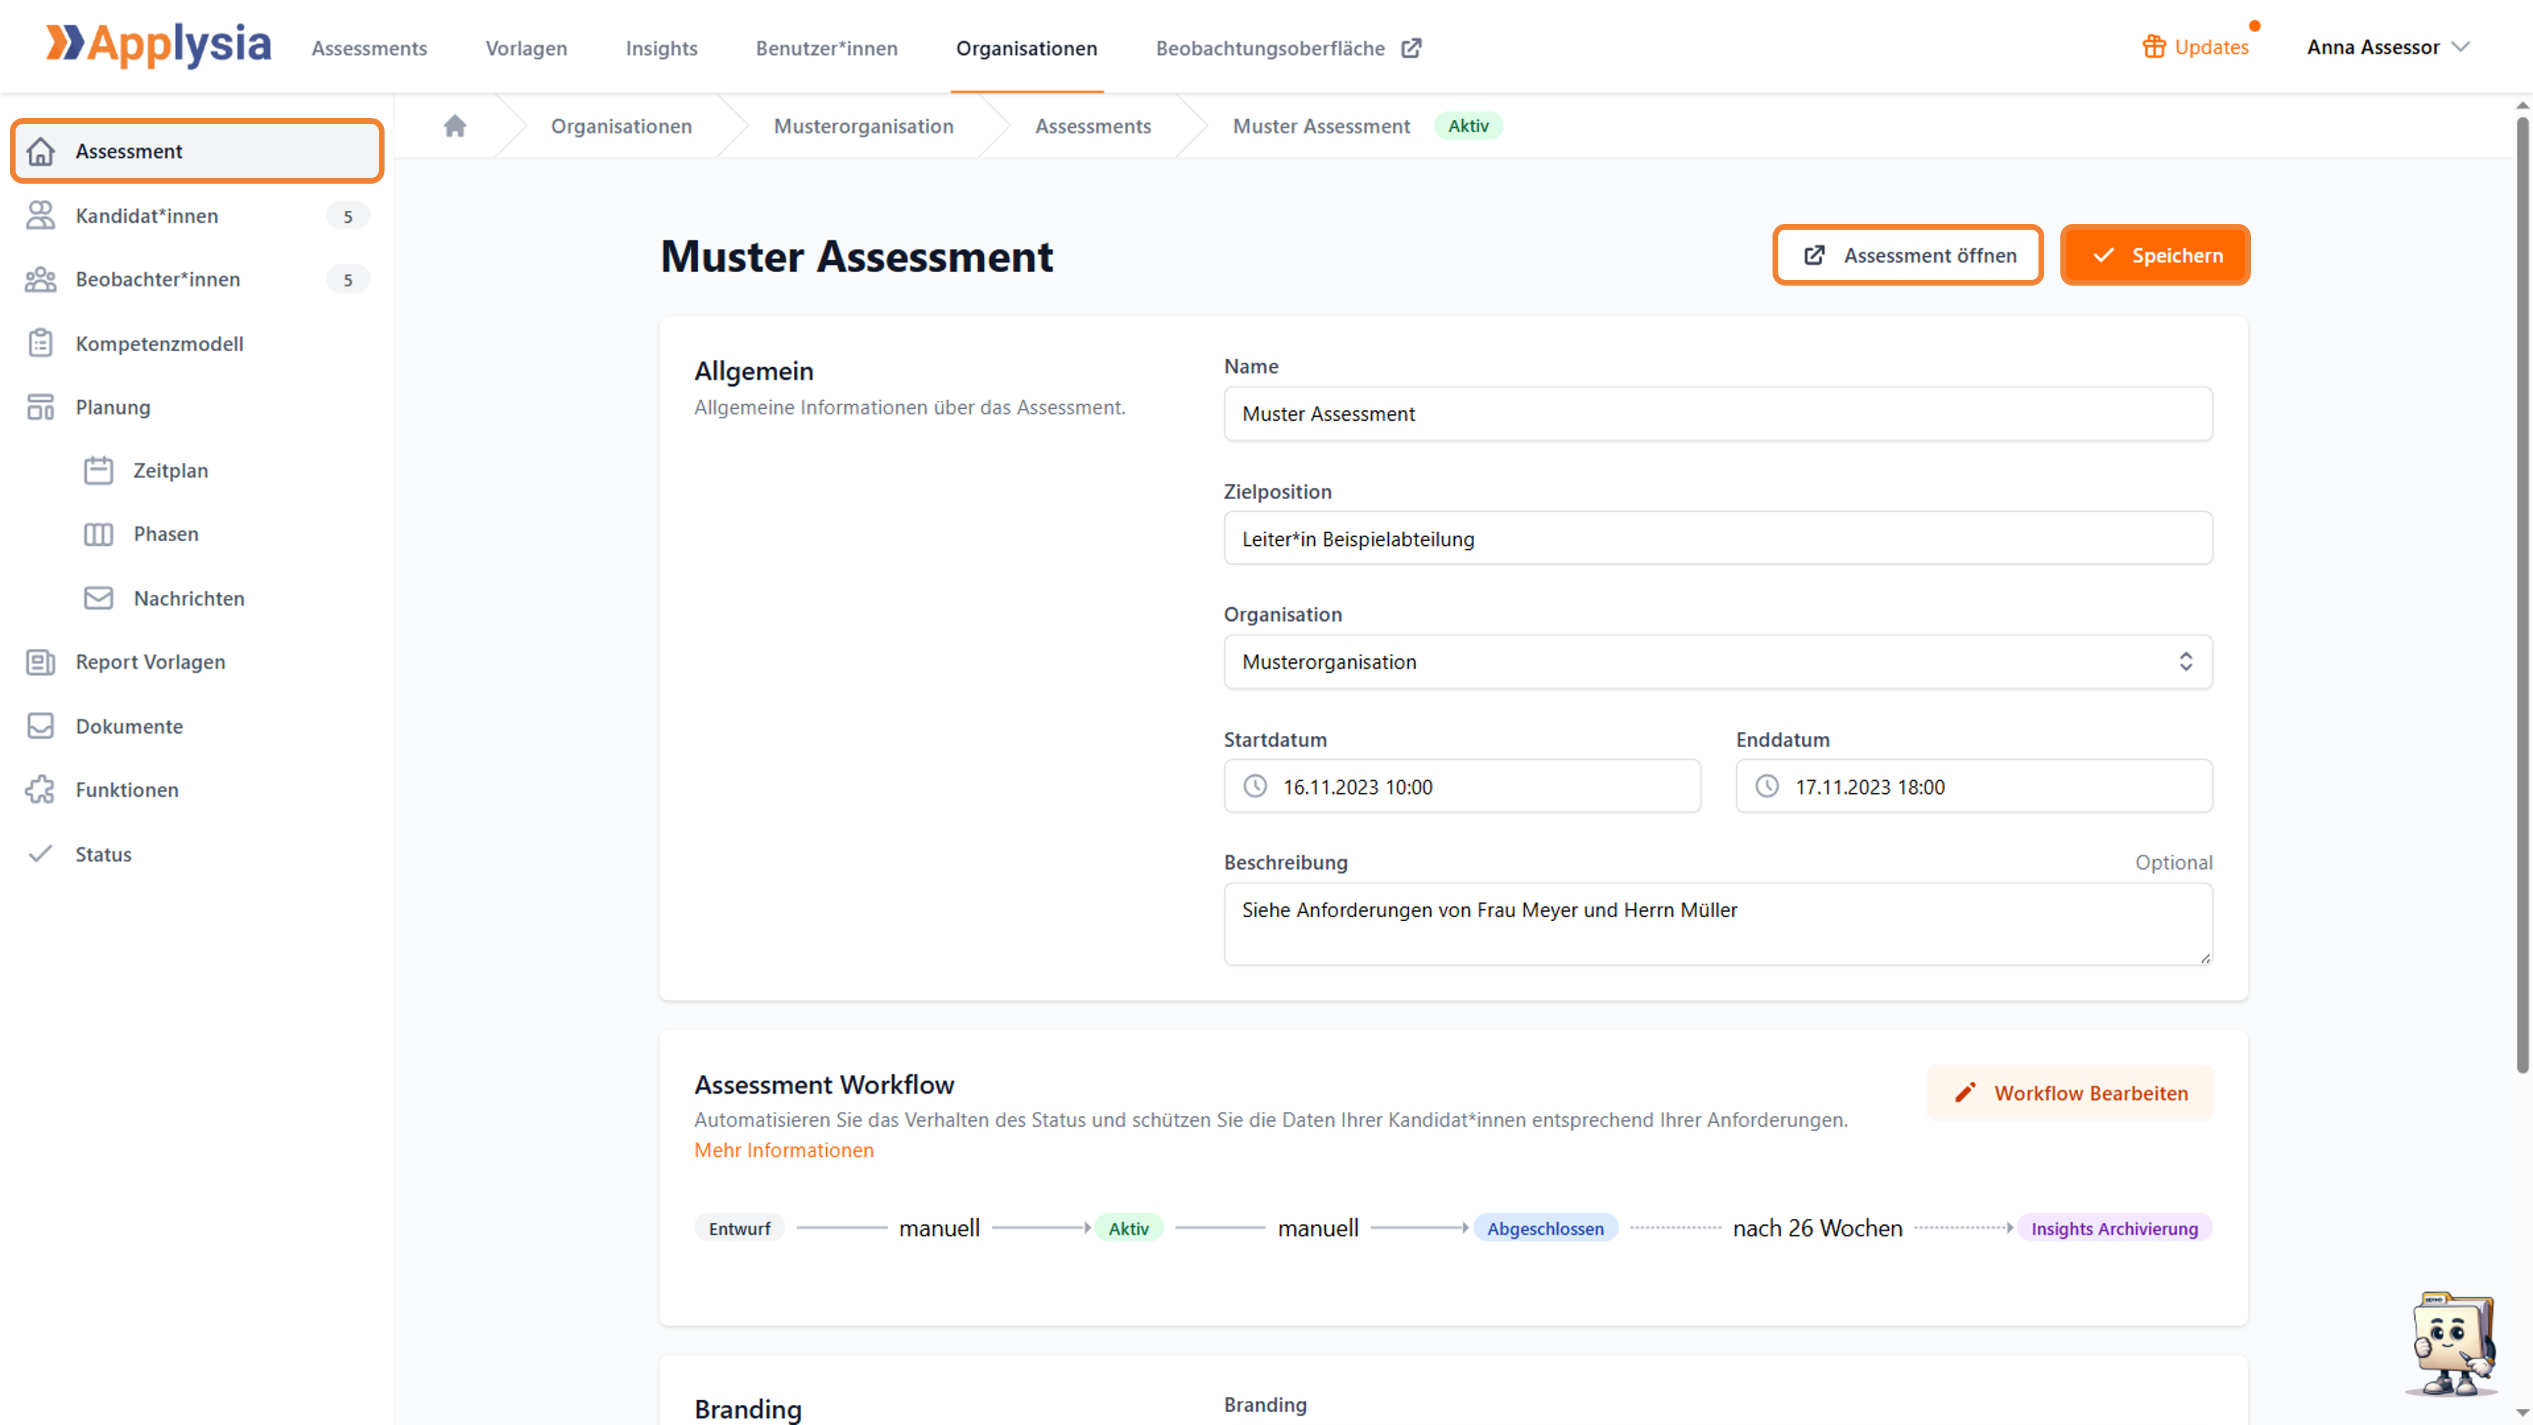Click the Enddatum date field
This screenshot has width=2533, height=1425.
point(1973,786)
